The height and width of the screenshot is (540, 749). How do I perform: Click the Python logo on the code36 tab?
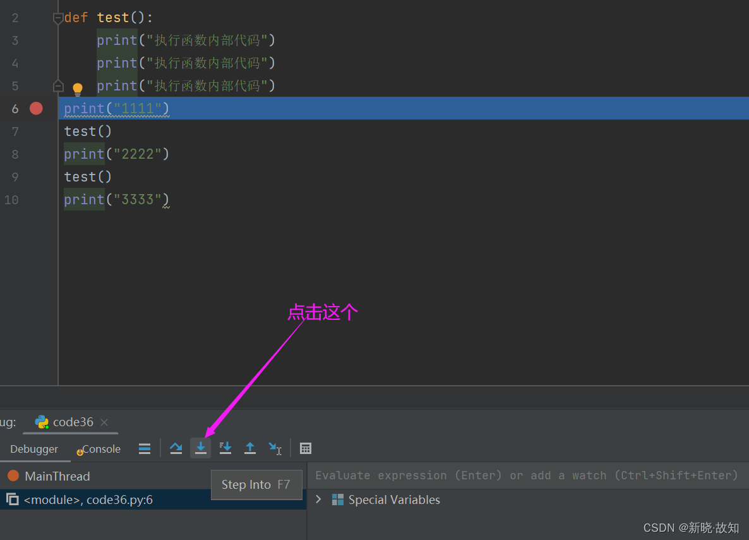(x=42, y=422)
